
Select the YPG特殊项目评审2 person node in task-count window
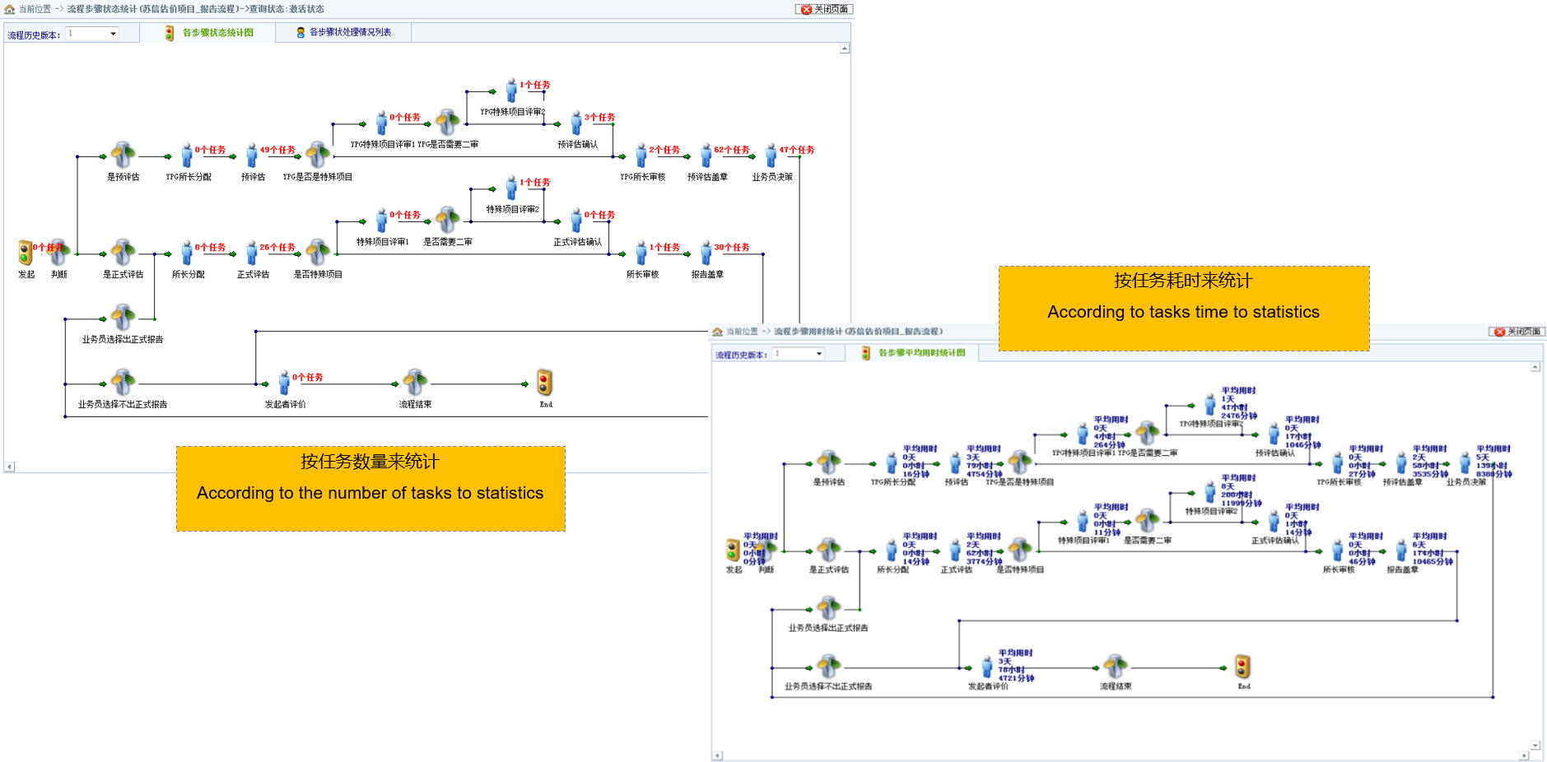tap(511, 91)
